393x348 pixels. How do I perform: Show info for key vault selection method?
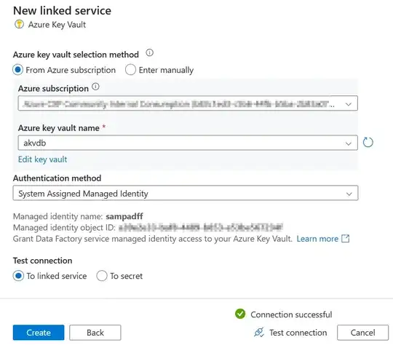click(150, 53)
